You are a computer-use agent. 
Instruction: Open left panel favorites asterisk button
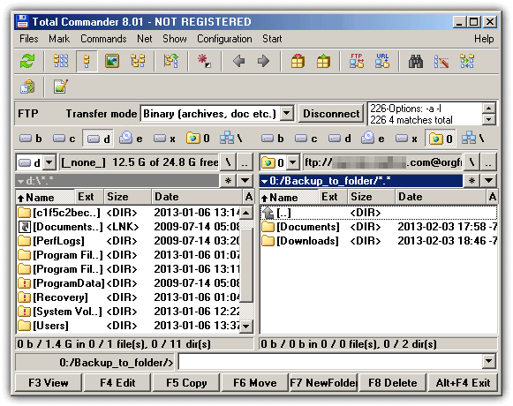tap(229, 181)
